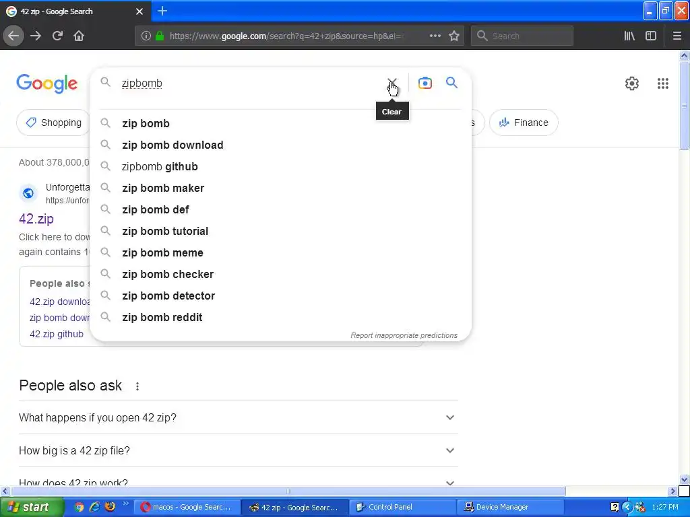690x517 pixels.
Task: Reload the current page
Action: (57, 36)
